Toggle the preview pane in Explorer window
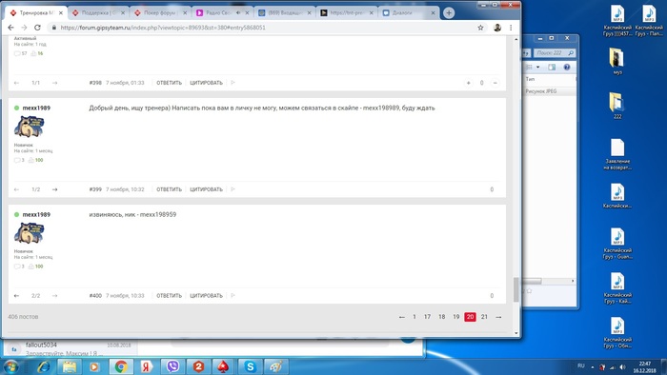The image size is (667, 375). pyautogui.click(x=552, y=68)
